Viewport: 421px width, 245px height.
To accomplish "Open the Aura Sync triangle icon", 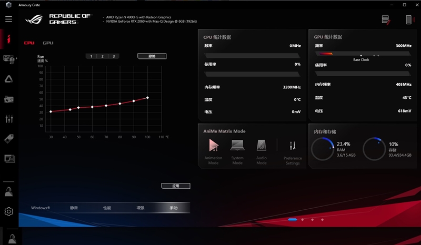I will point(9,78).
